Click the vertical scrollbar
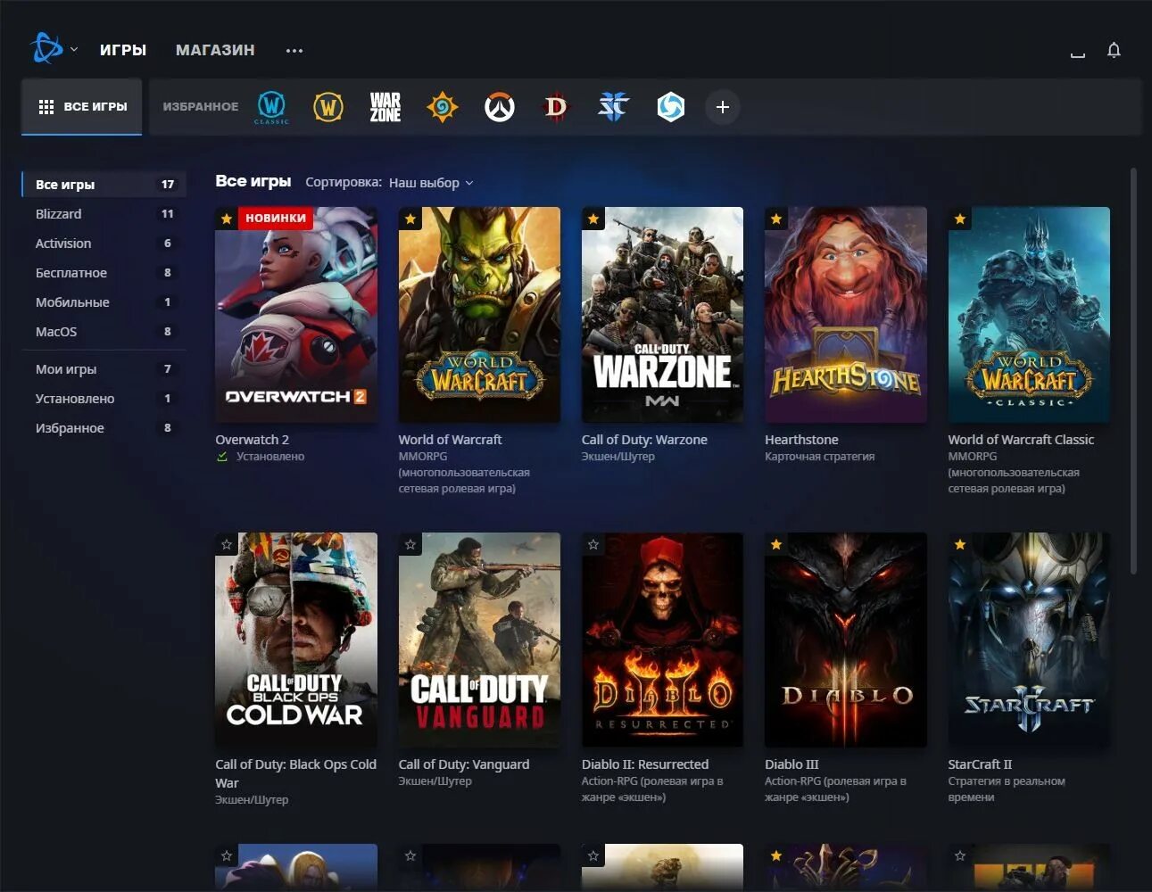 coord(1133,370)
